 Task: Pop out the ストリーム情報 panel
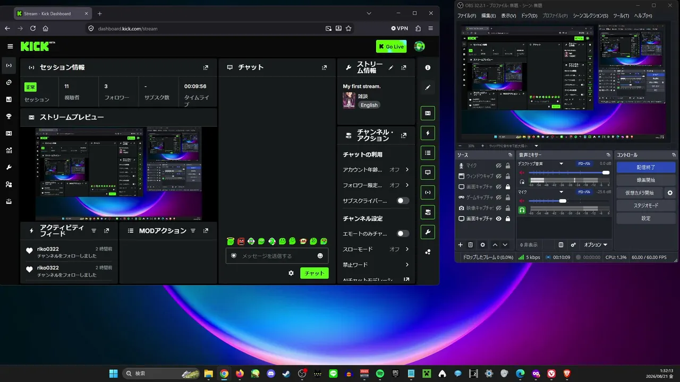tap(404, 67)
